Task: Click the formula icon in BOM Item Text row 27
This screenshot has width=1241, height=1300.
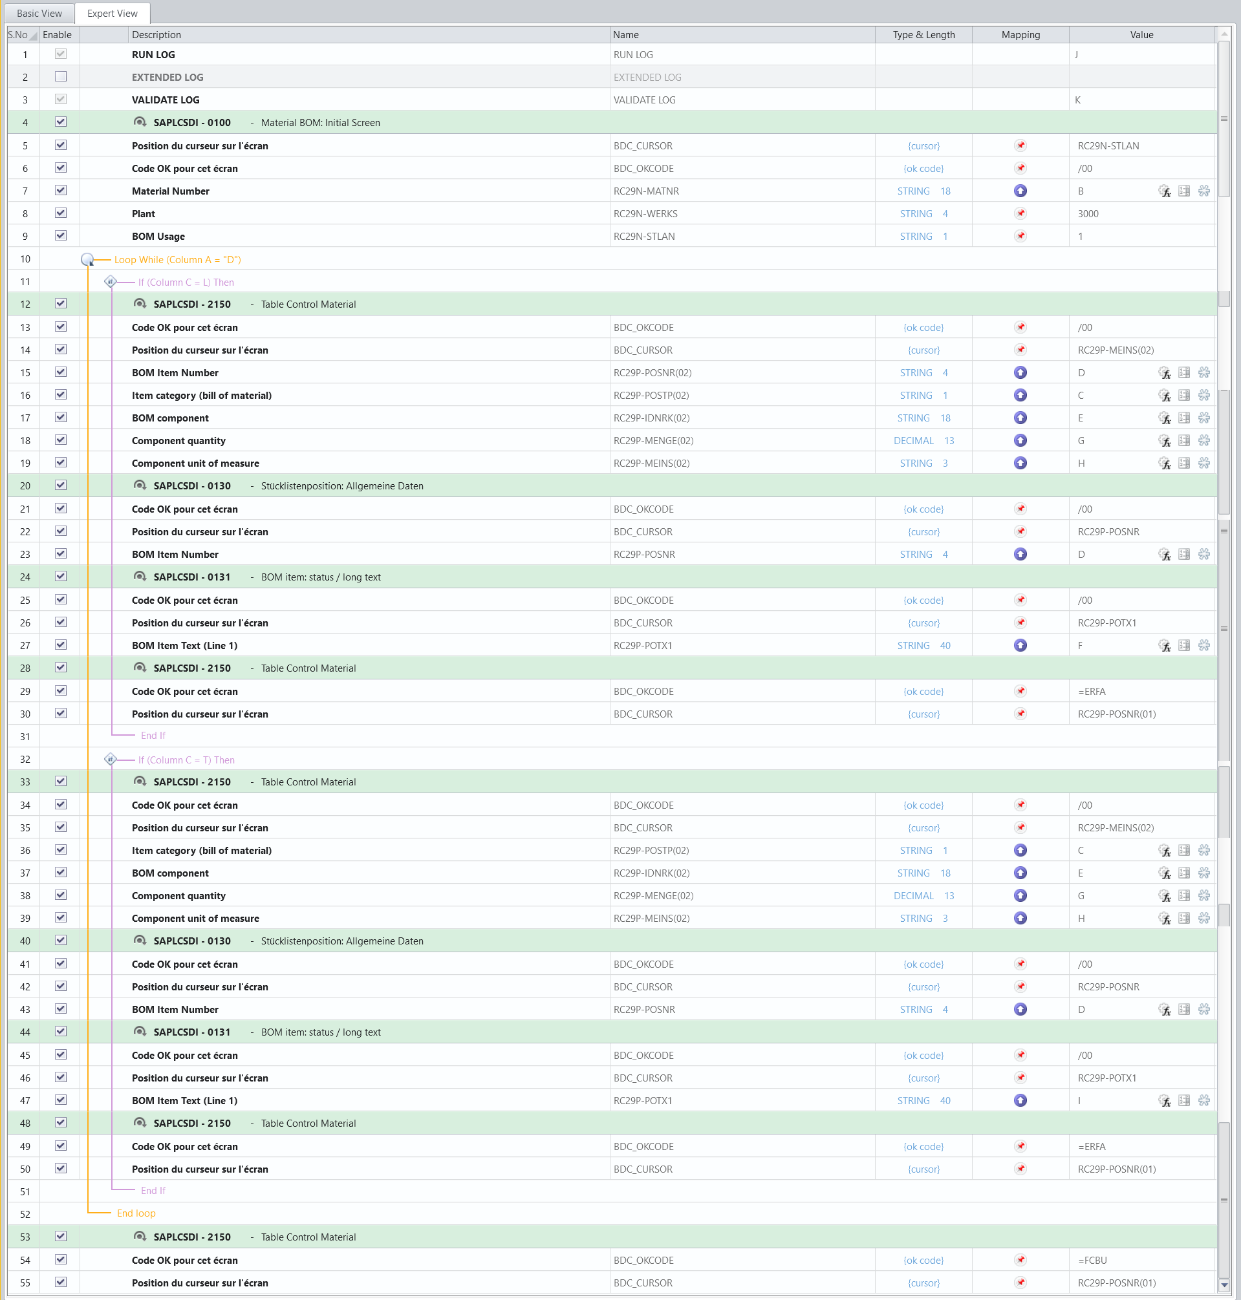Action: (1165, 645)
